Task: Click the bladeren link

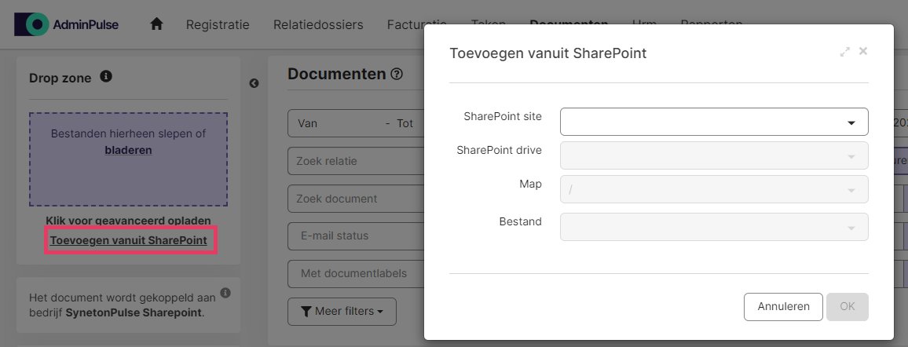Action: pos(129,151)
